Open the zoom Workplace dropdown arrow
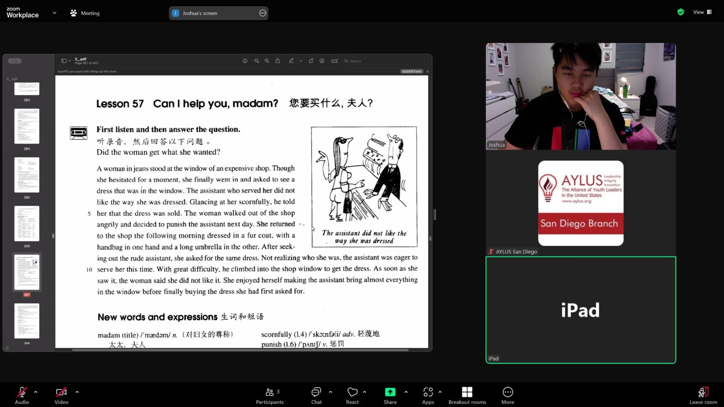 pyautogui.click(x=54, y=13)
